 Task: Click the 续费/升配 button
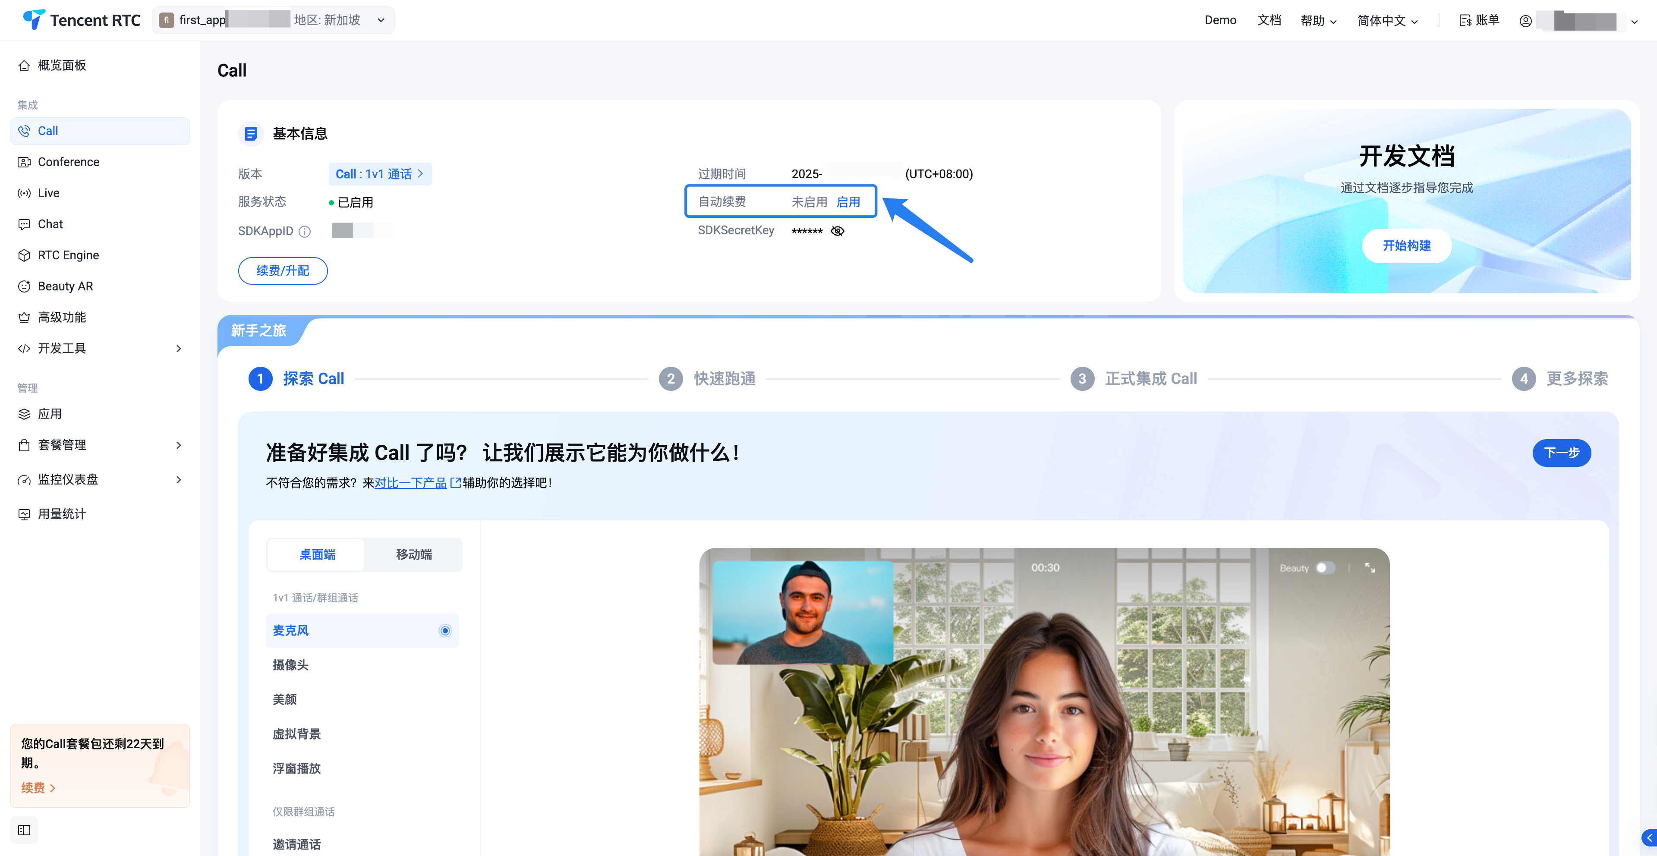point(282,271)
